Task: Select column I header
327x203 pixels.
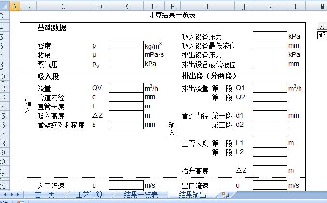Action: [x=207, y=7]
